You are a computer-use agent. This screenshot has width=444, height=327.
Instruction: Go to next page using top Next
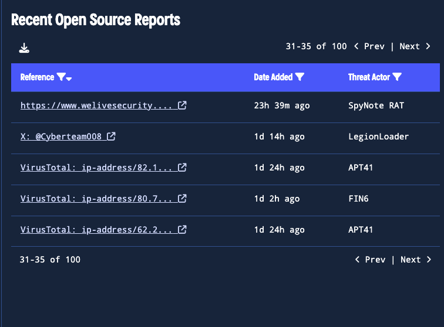(409, 46)
